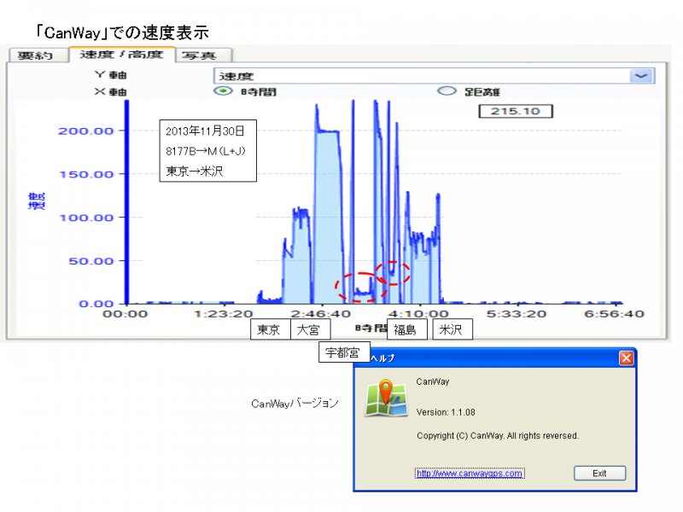This screenshot has width=683, height=512.
Task: Open the Y軸 dropdown arrow
Action: 641,75
